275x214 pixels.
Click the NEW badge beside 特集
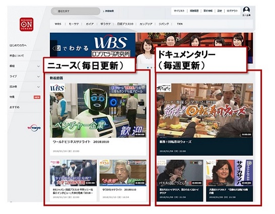tap(37, 97)
